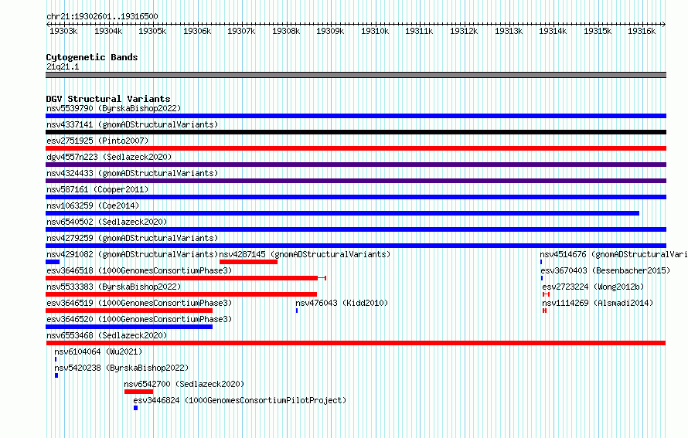
Task: Click esv3446824 (1000GenomesConsortiumPilotProject) label
Action: pyautogui.click(x=240, y=400)
